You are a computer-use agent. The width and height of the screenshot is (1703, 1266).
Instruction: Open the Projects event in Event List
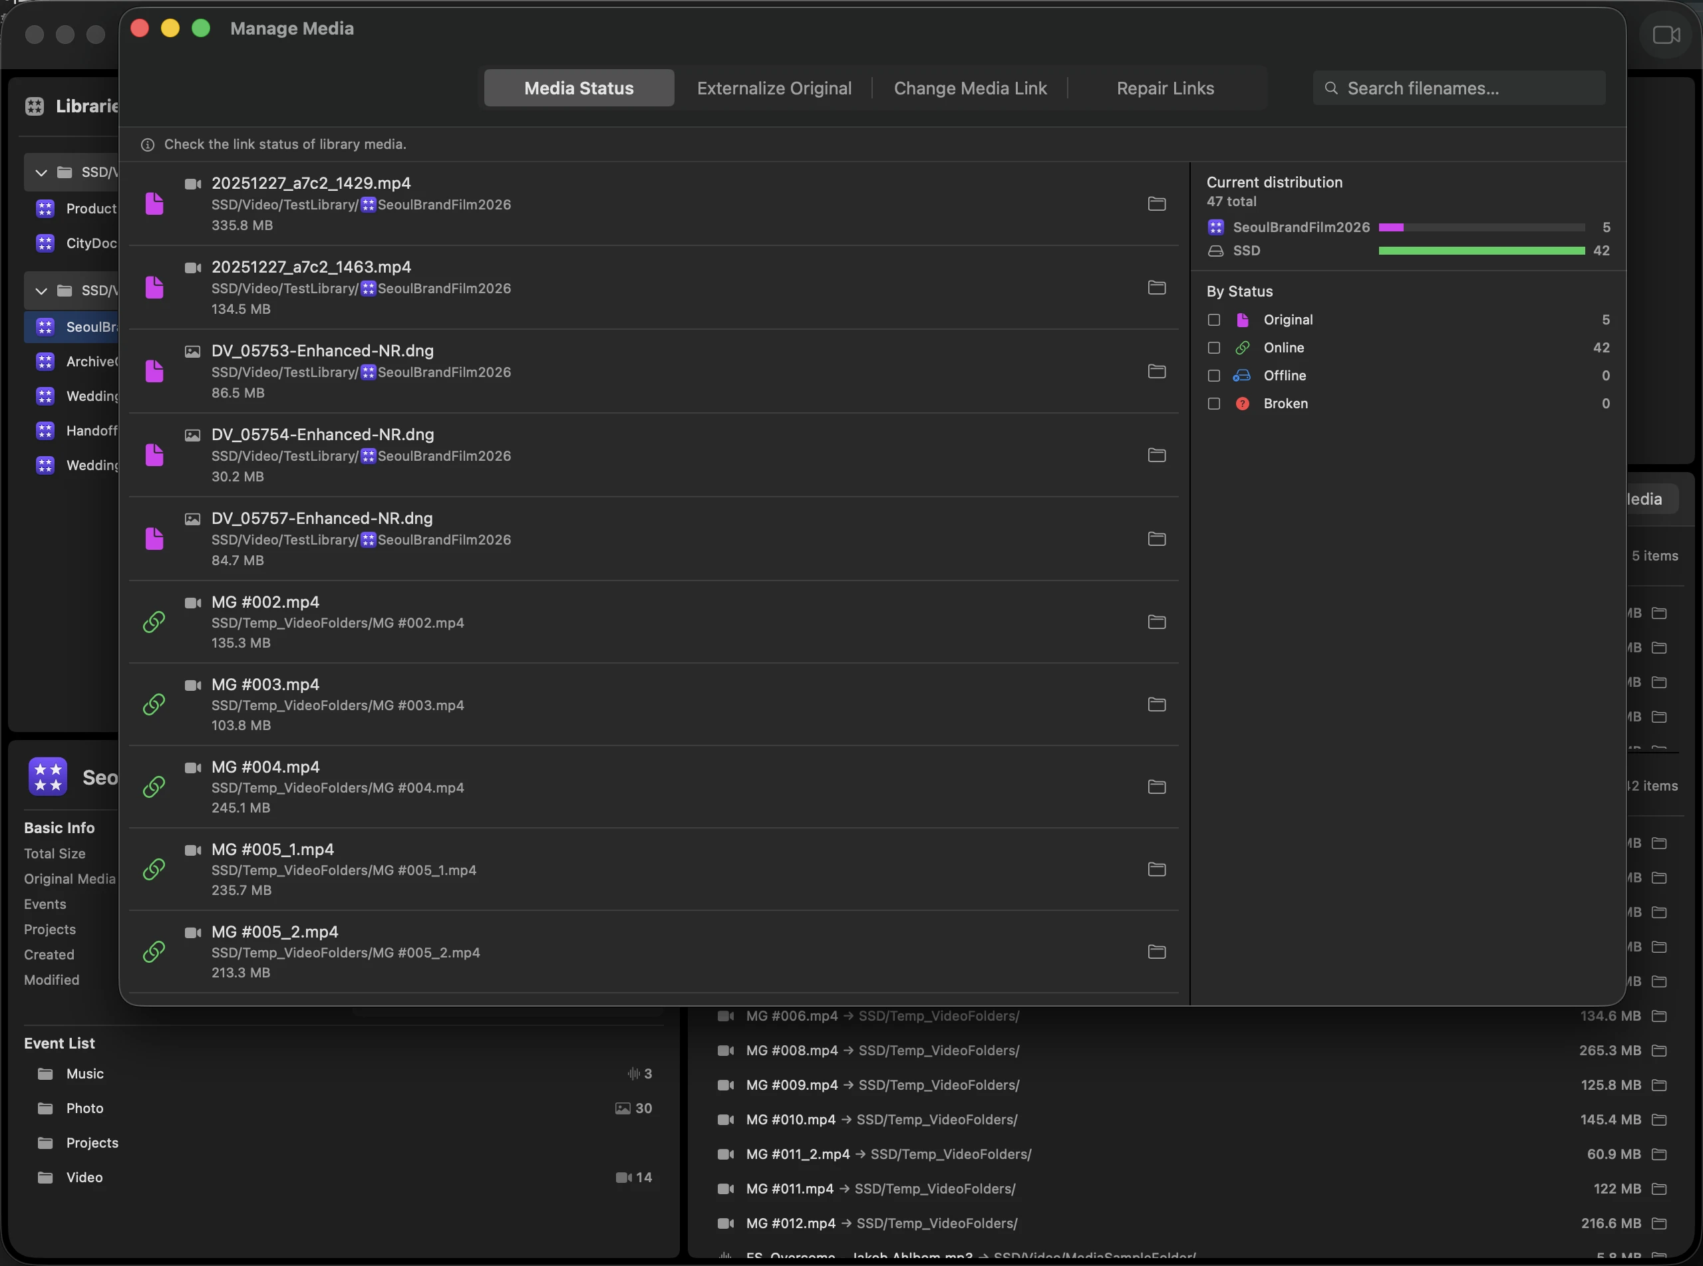[x=345, y=1144]
